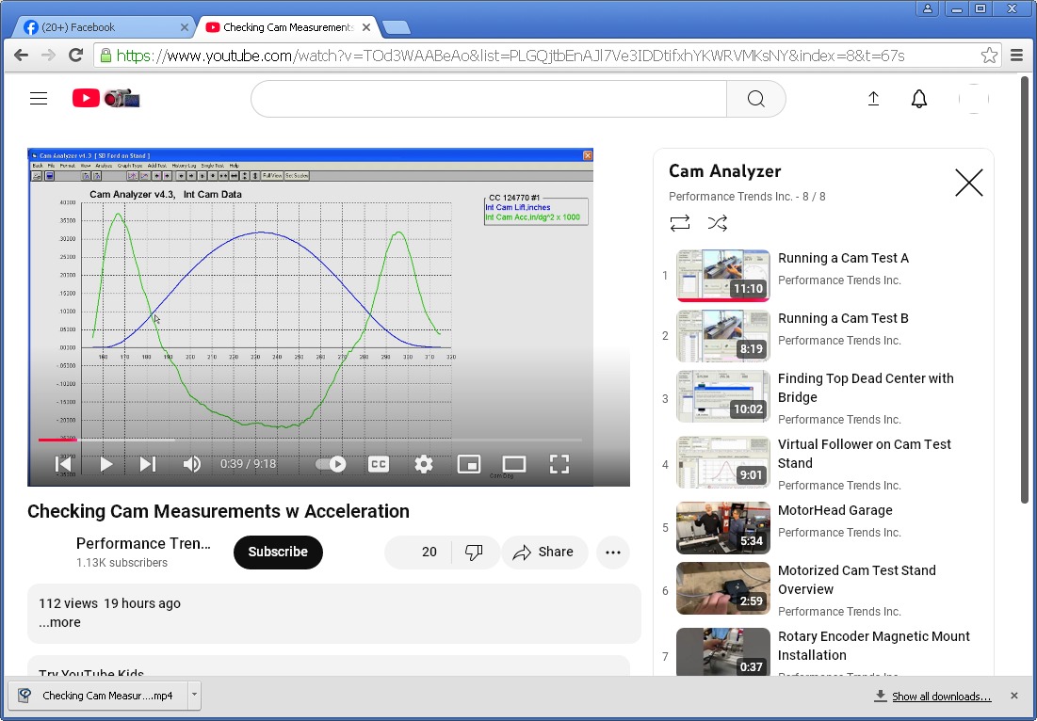This screenshot has height=721, width=1037.
Task: Expand description with ...more
Action: [x=59, y=622]
